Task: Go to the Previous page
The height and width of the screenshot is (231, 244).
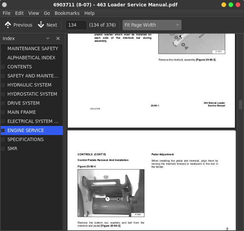Action: (x=19, y=25)
